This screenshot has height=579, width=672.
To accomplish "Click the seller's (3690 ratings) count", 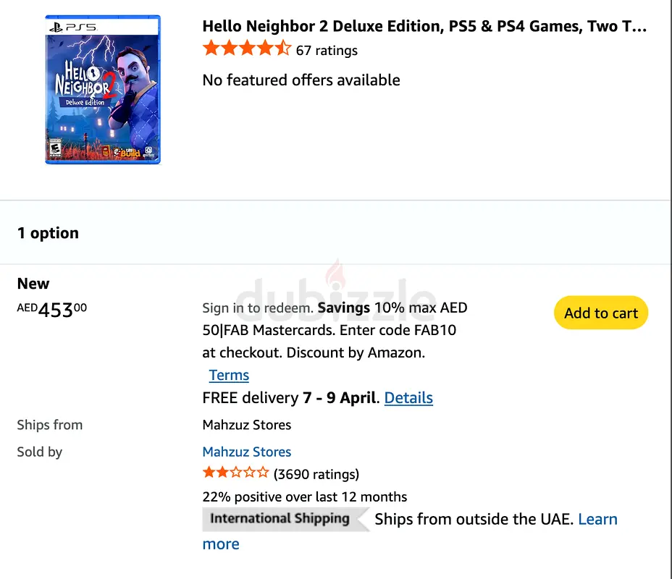I will coord(316,474).
